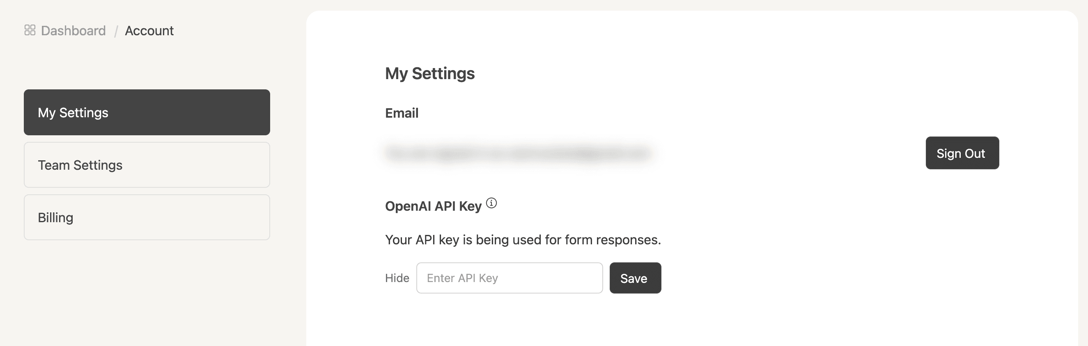Select the dashboard icon in the breadcrumb
This screenshot has height=346, width=1088.
click(x=30, y=30)
